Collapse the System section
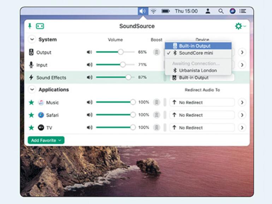 [32, 39]
